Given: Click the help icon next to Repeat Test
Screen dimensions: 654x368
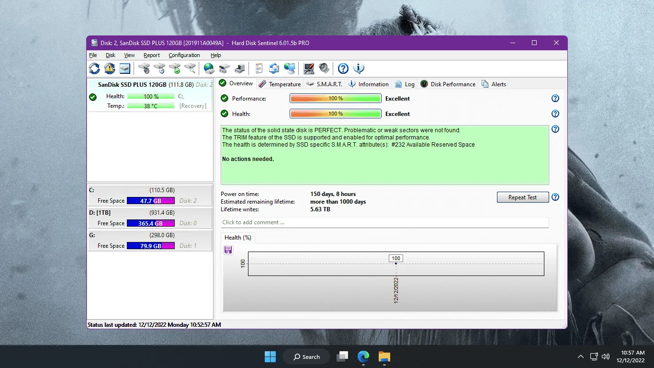Looking at the screenshot, I should 555,197.
